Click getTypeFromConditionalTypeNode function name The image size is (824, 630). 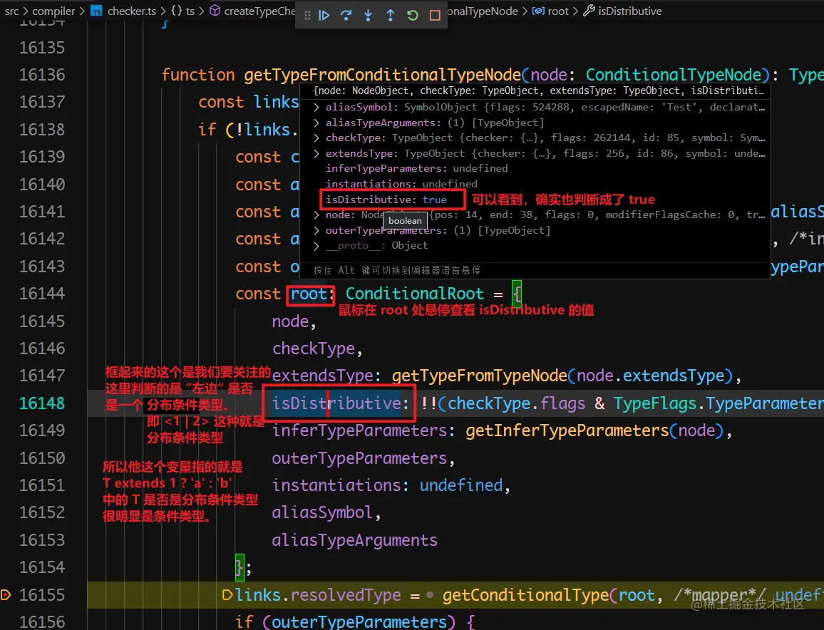[x=382, y=75]
